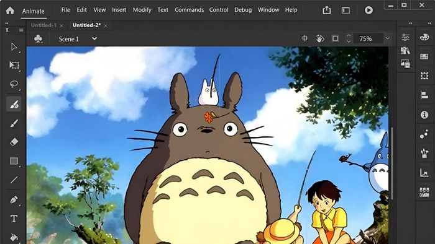Click the Center Stage icon
This screenshot has height=244, width=435.
[304, 38]
